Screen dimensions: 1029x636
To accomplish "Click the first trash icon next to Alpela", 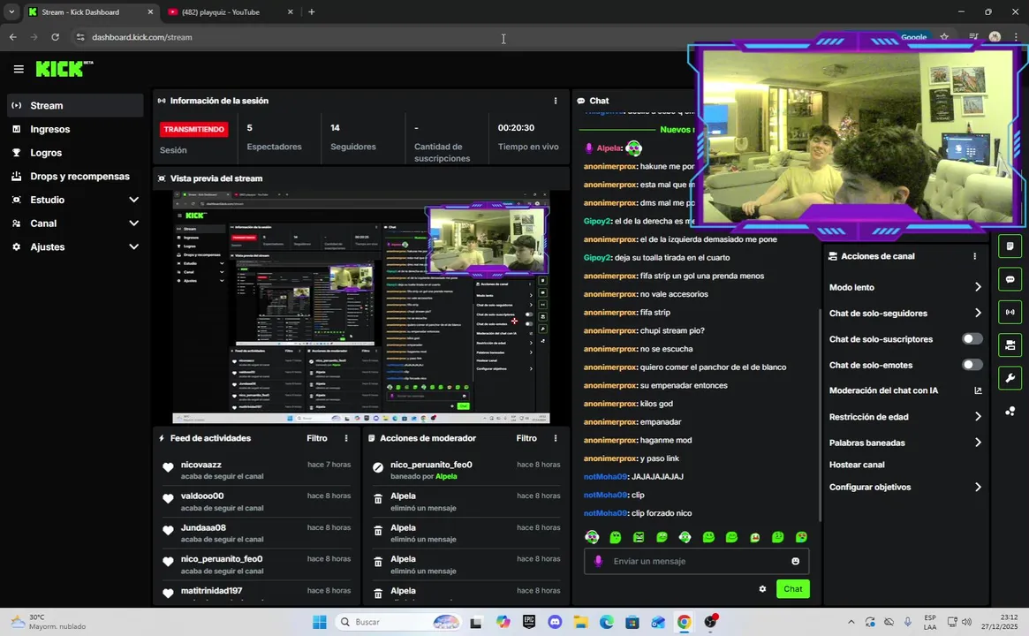I will pyautogui.click(x=378, y=499).
